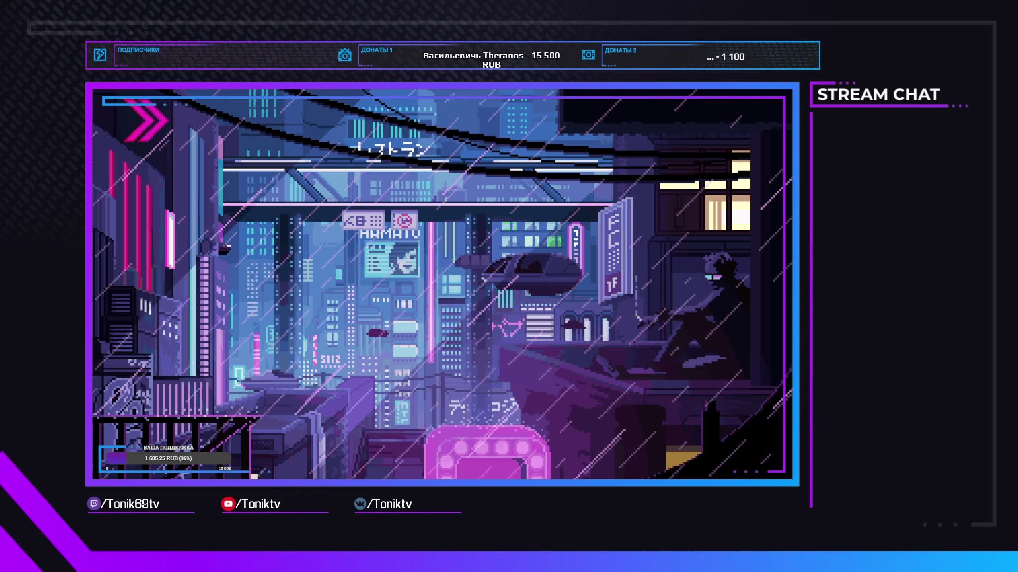Open the /Toniktv VK link

pyautogui.click(x=390, y=504)
